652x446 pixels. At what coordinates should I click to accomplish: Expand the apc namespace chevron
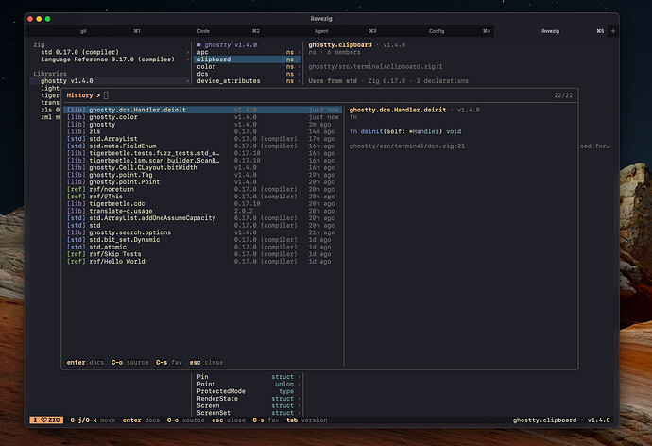(x=299, y=52)
